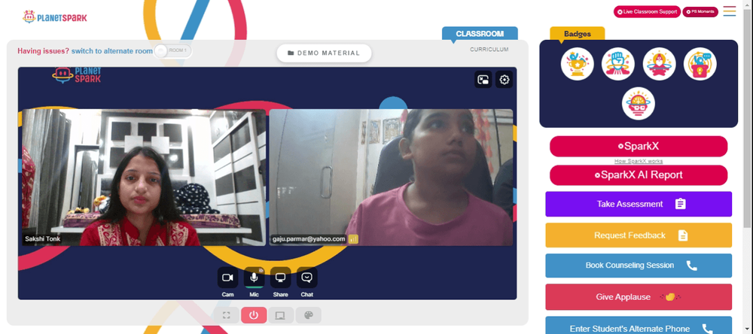Click Take Assessment button
The width and height of the screenshot is (753, 334).
tap(639, 204)
